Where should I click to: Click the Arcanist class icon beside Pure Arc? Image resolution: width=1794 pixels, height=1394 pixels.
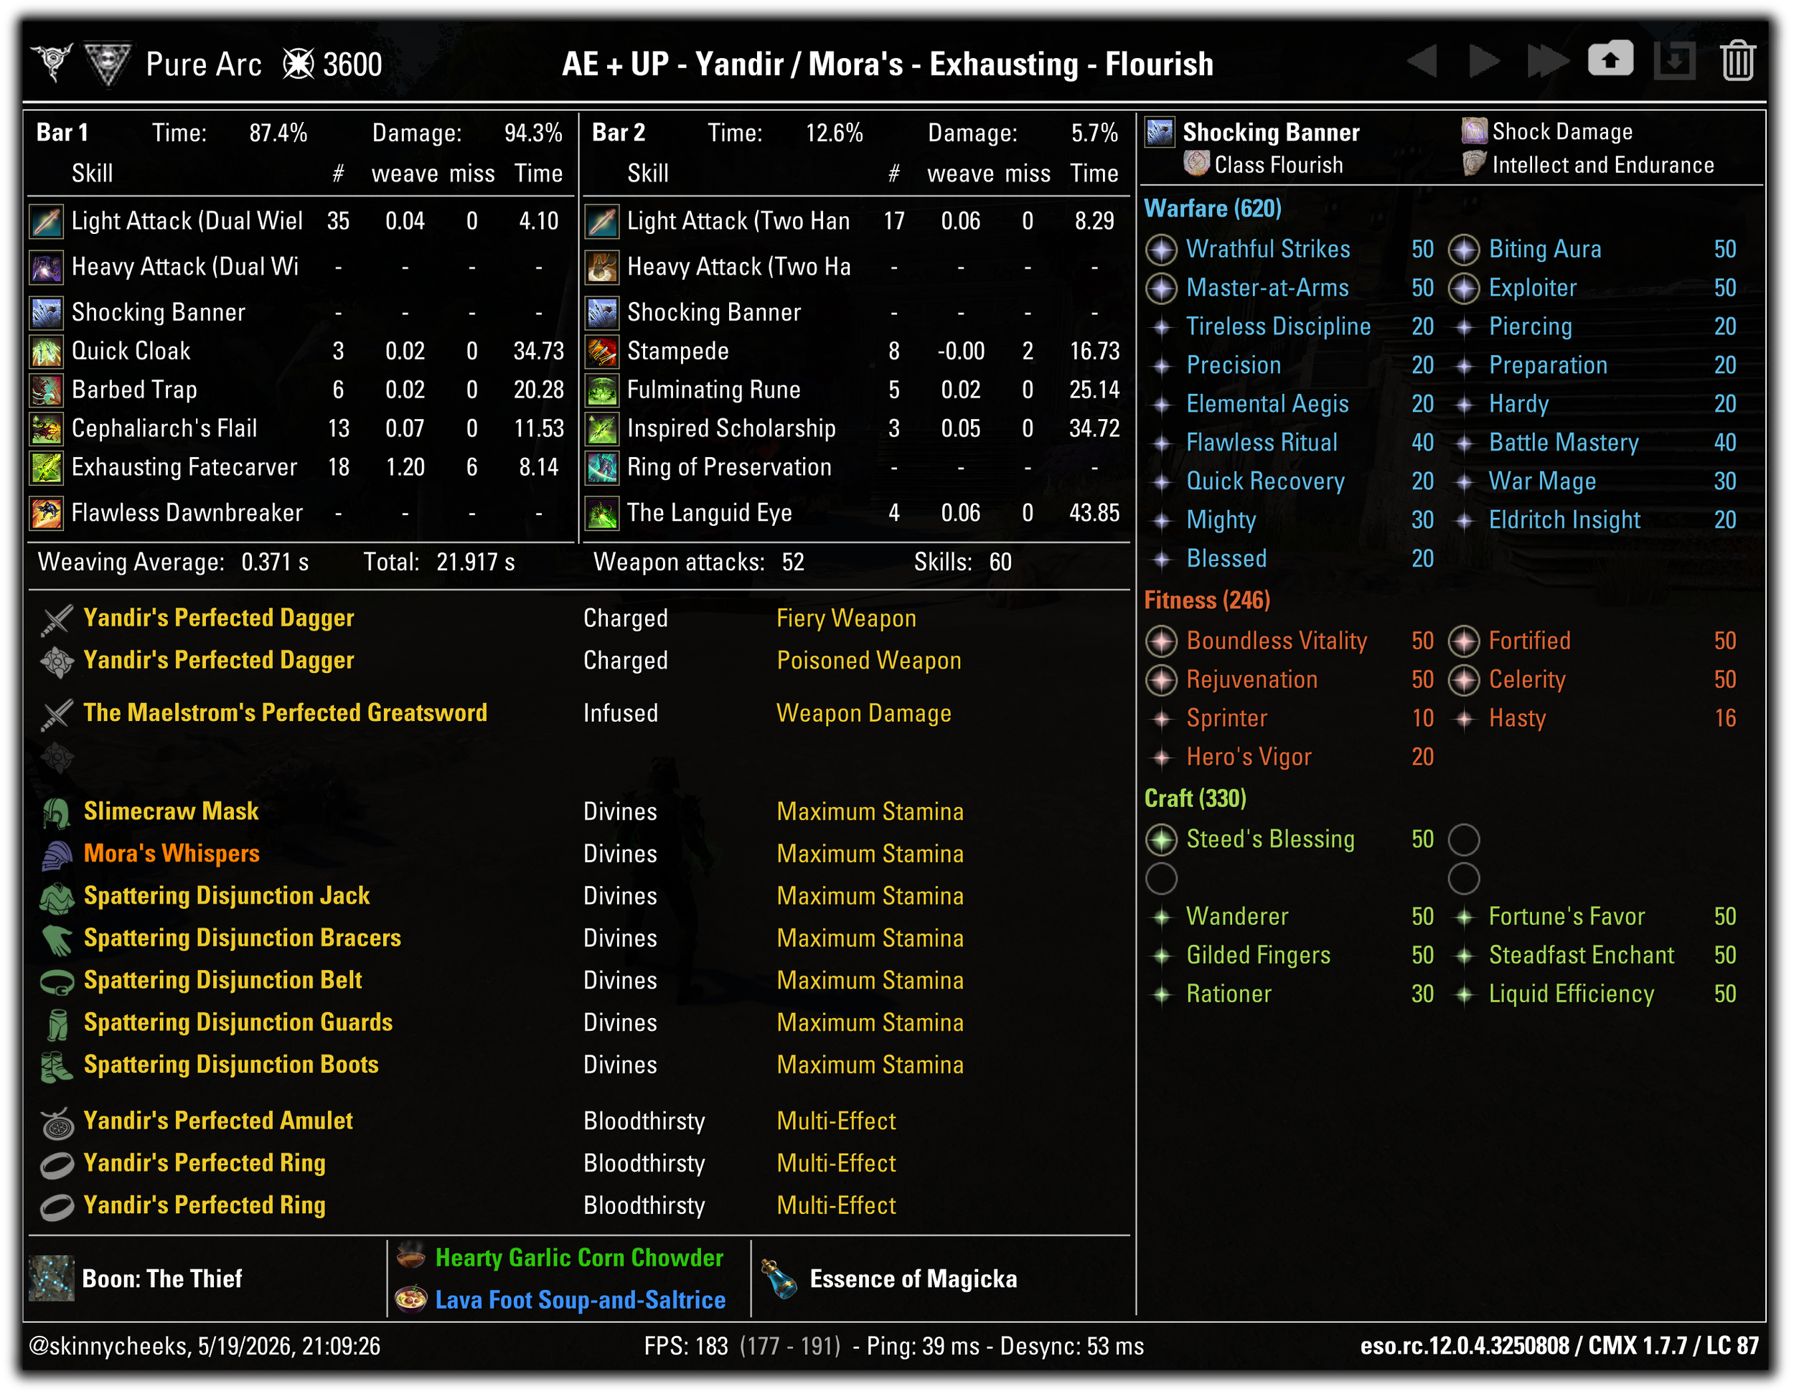point(108,63)
